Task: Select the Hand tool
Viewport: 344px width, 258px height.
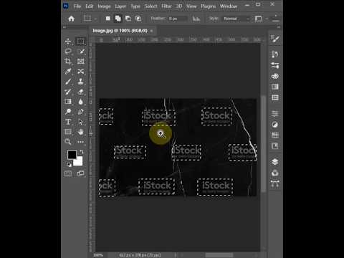Action: pos(80,132)
